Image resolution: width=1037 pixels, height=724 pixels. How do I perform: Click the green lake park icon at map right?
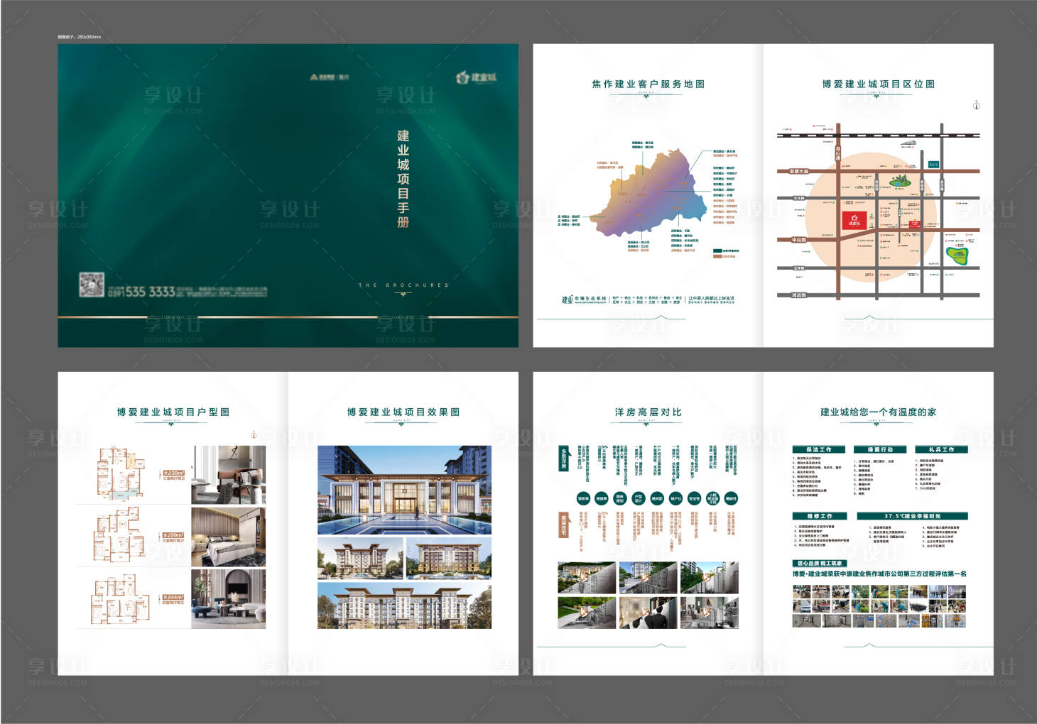(958, 256)
